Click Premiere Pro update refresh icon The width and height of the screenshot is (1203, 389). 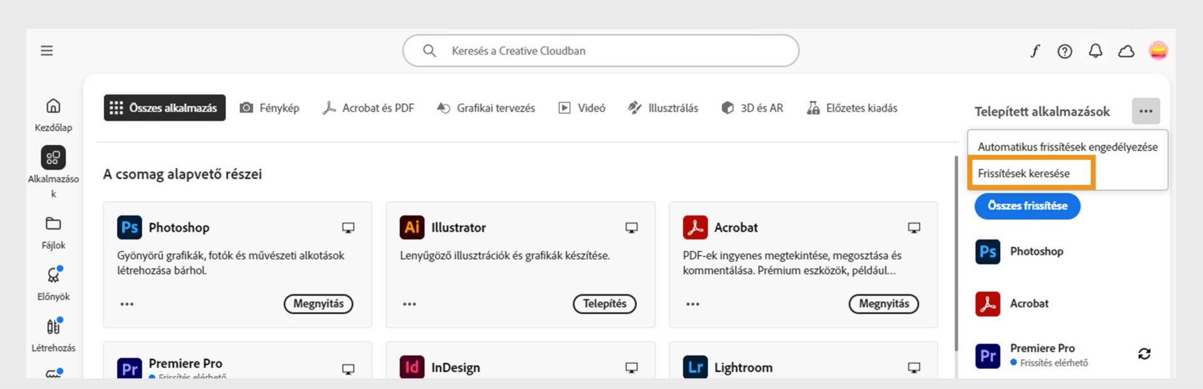(1145, 354)
